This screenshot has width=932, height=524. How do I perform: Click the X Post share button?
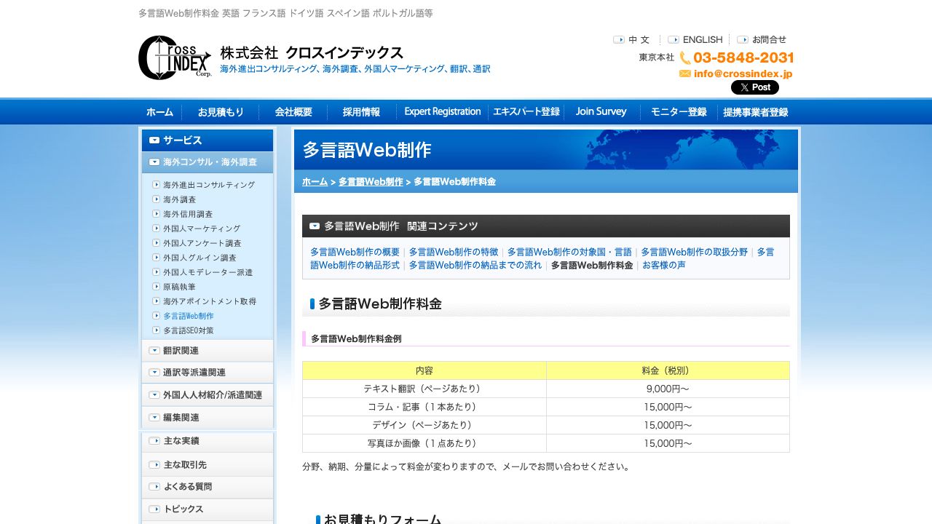pos(755,87)
